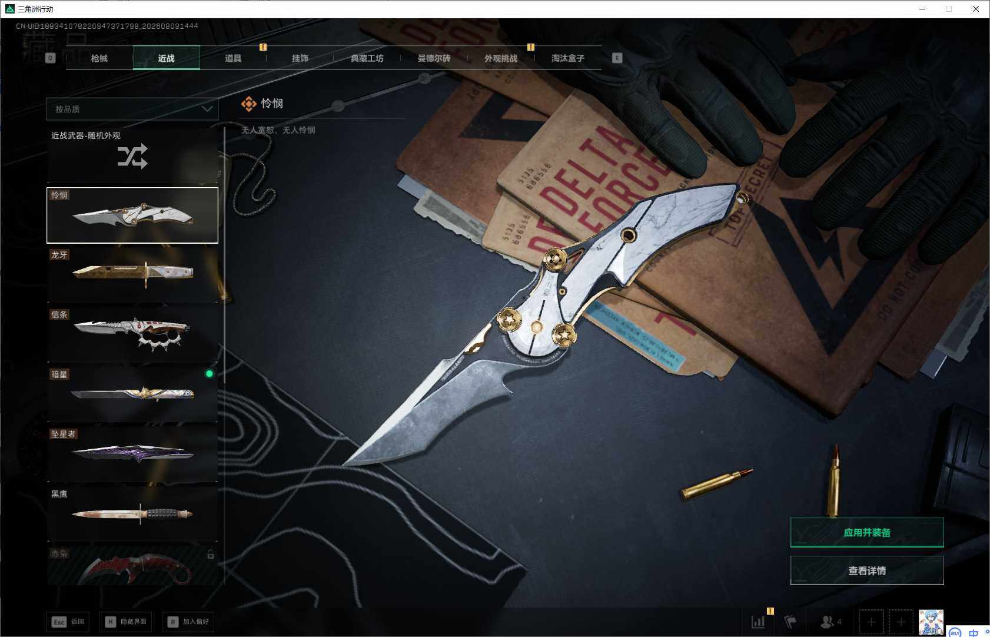Select the 龙牙 knife skin

(x=132, y=275)
